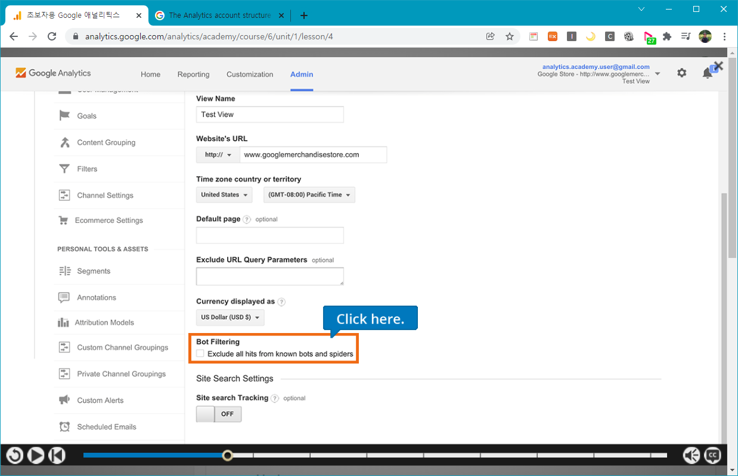Open the Custom Channel Groupings icon

pyautogui.click(x=64, y=347)
